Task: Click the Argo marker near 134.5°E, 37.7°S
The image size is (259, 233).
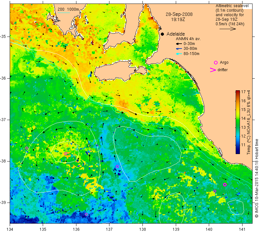Action: [27, 148]
